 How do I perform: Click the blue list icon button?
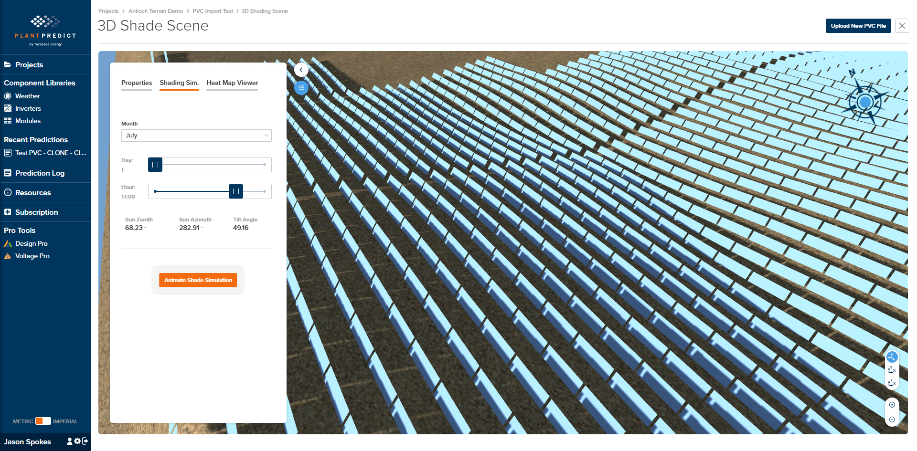point(301,88)
